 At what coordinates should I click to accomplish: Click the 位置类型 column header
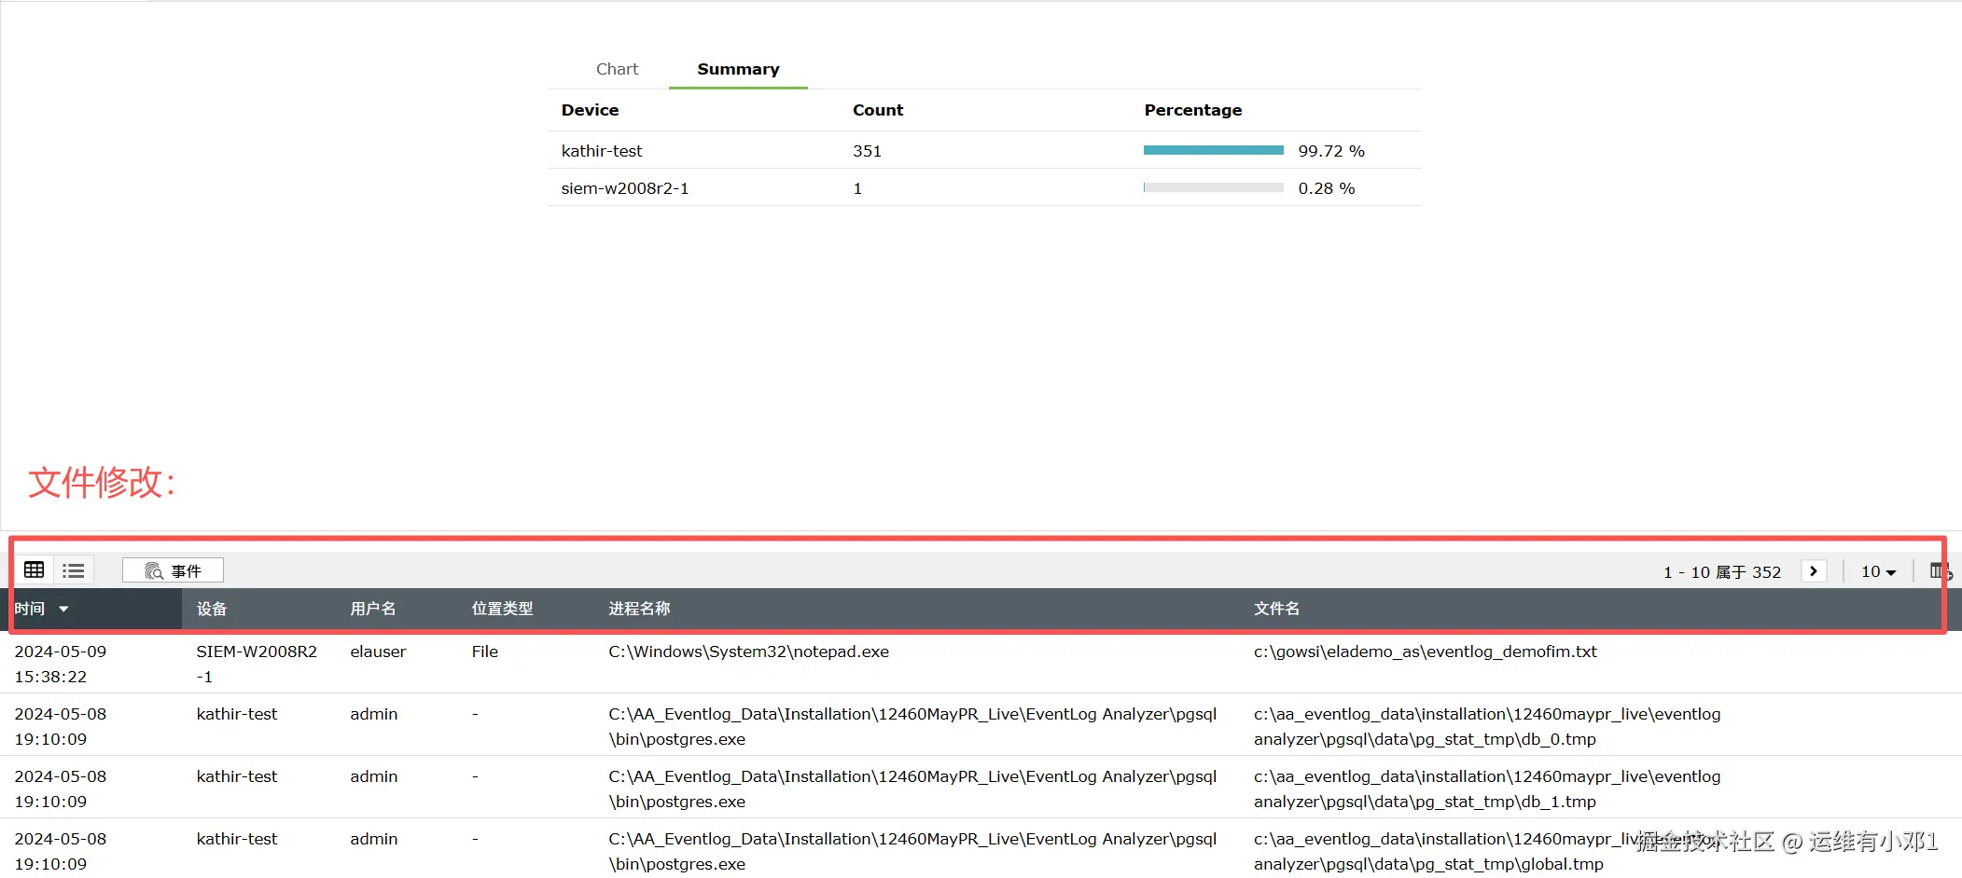point(502,609)
